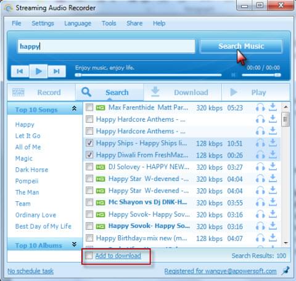Viewport: 296px width, 281px height.
Task: Check Mc Shayon vs Dj DNK checkbox
Action: coord(89,202)
